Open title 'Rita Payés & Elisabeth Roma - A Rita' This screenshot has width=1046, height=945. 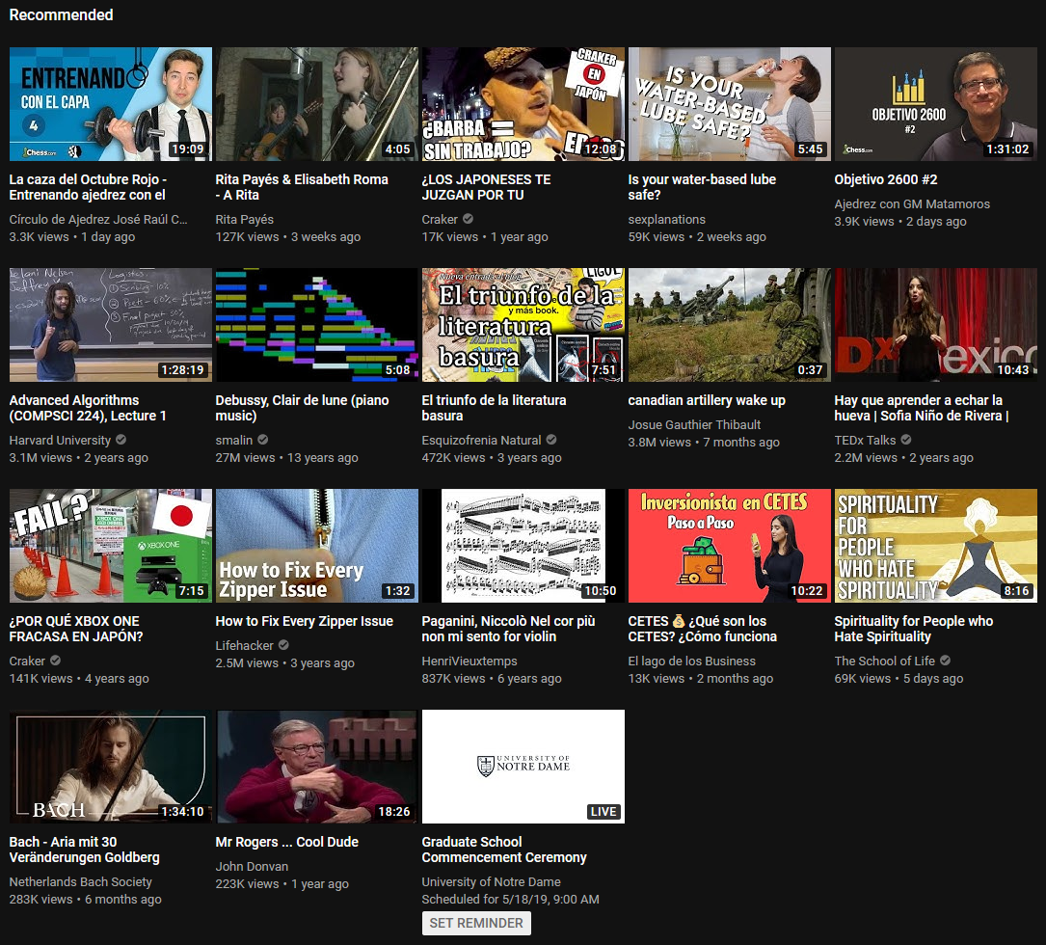(302, 187)
